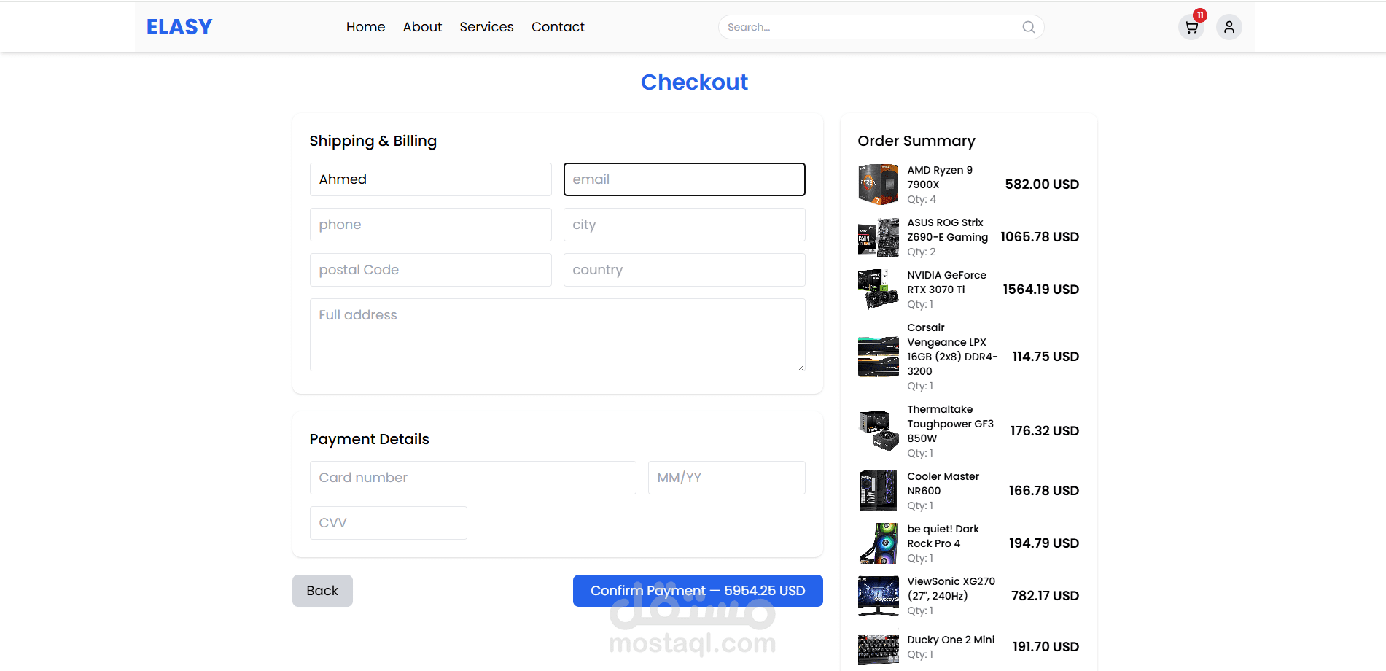Click the ASUS ROG Strix Z690-E Gaming name

pos(948,230)
